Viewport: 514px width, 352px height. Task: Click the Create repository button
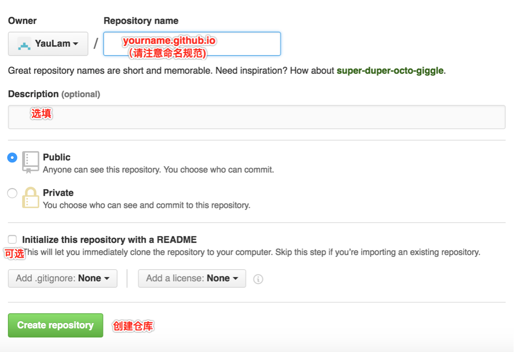[56, 325]
